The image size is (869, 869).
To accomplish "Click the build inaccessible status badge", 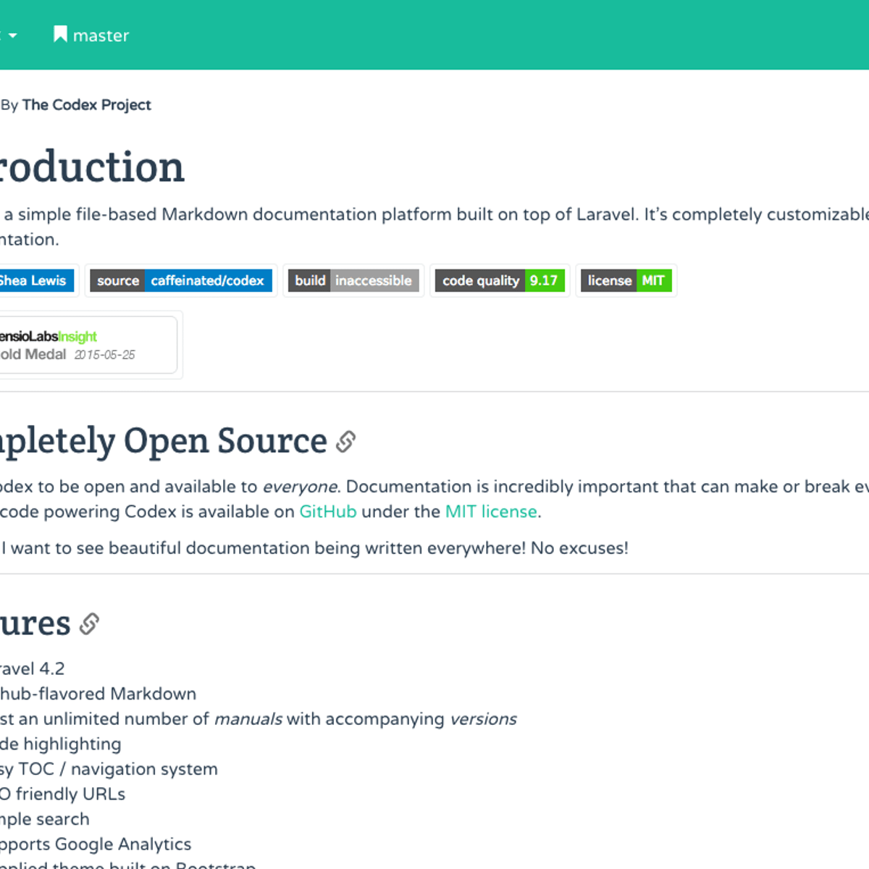I will pos(353,281).
